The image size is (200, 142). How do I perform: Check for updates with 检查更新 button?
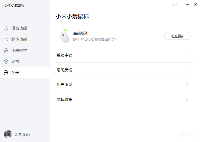(x=178, y=36)
